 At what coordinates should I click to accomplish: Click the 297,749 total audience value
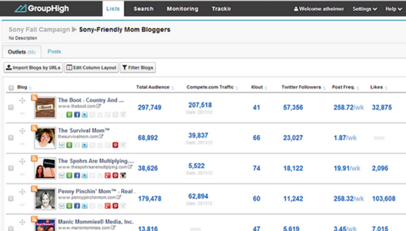[x=150, y=107]
